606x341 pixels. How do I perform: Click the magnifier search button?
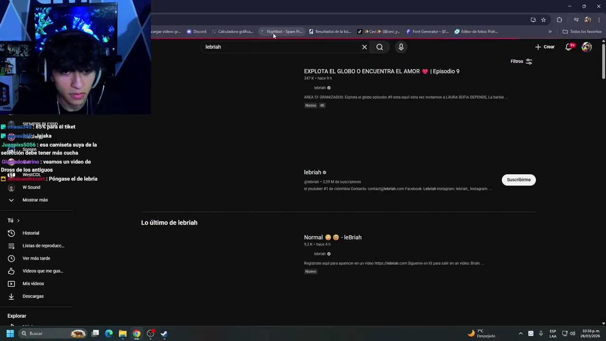380,47
